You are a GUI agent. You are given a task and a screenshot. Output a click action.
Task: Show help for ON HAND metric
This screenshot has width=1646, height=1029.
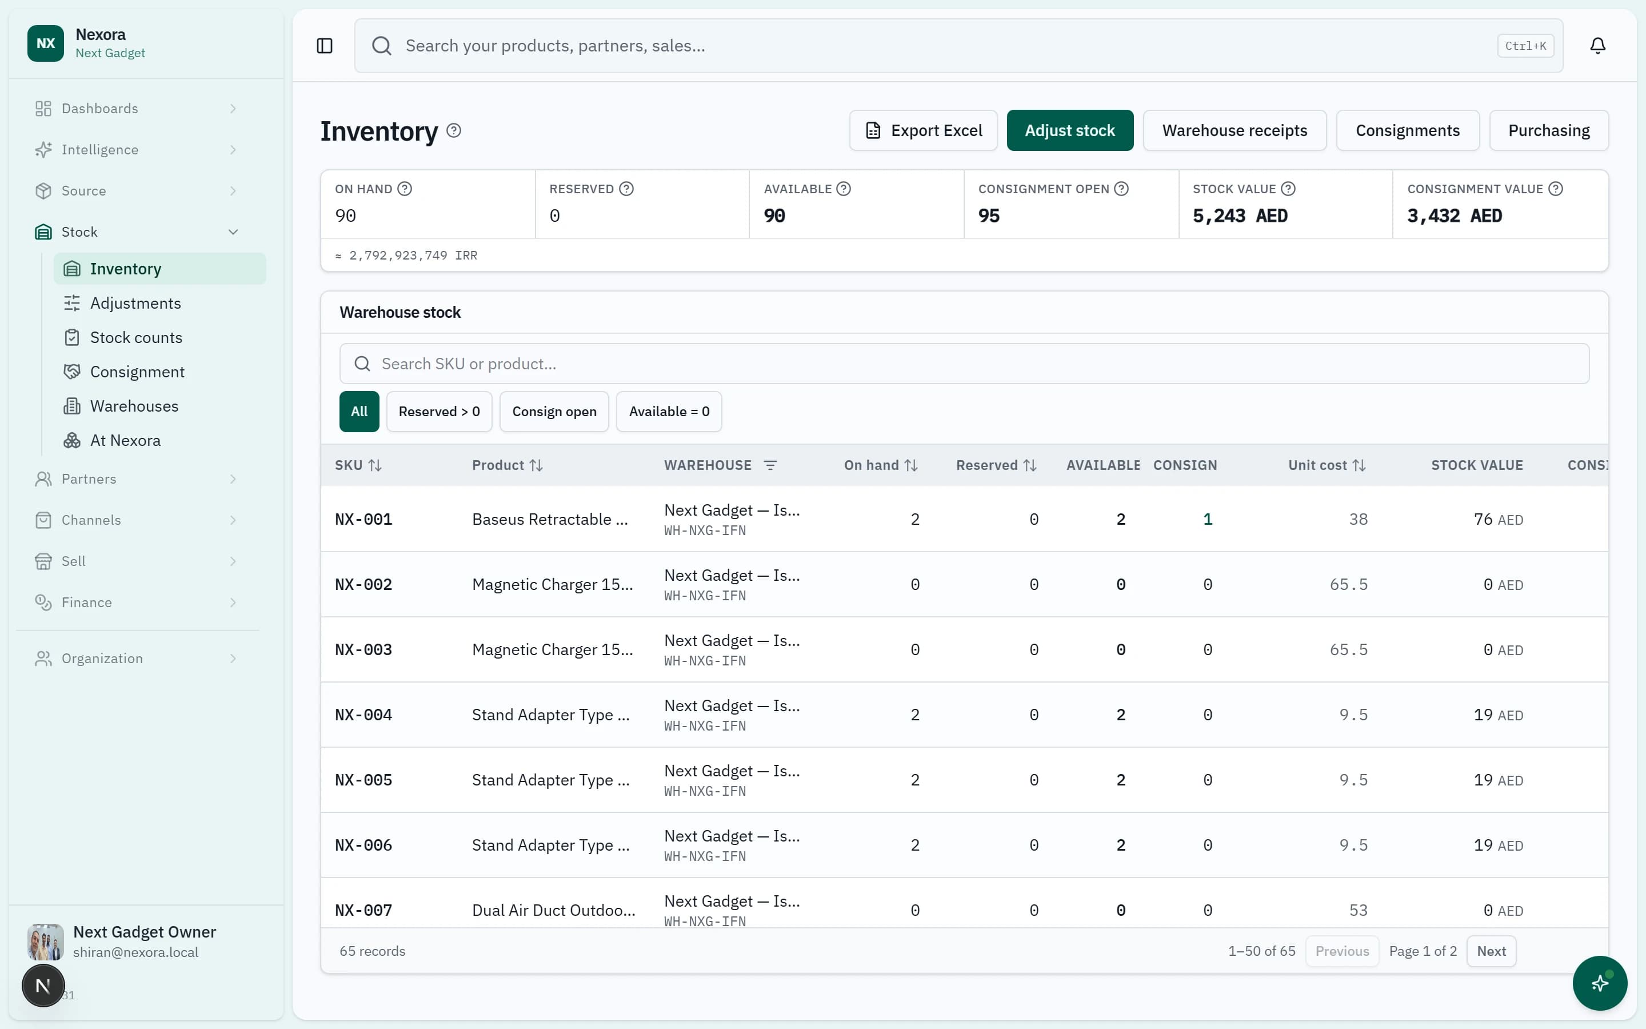pos(405,189)
